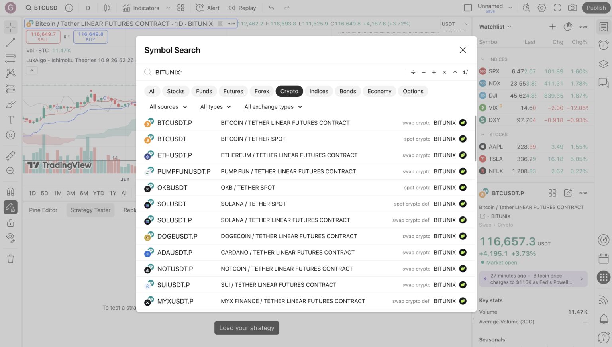Enable Magnet mode for drawings
Viewport: 612px width, 347px height.
coord(11,191)
